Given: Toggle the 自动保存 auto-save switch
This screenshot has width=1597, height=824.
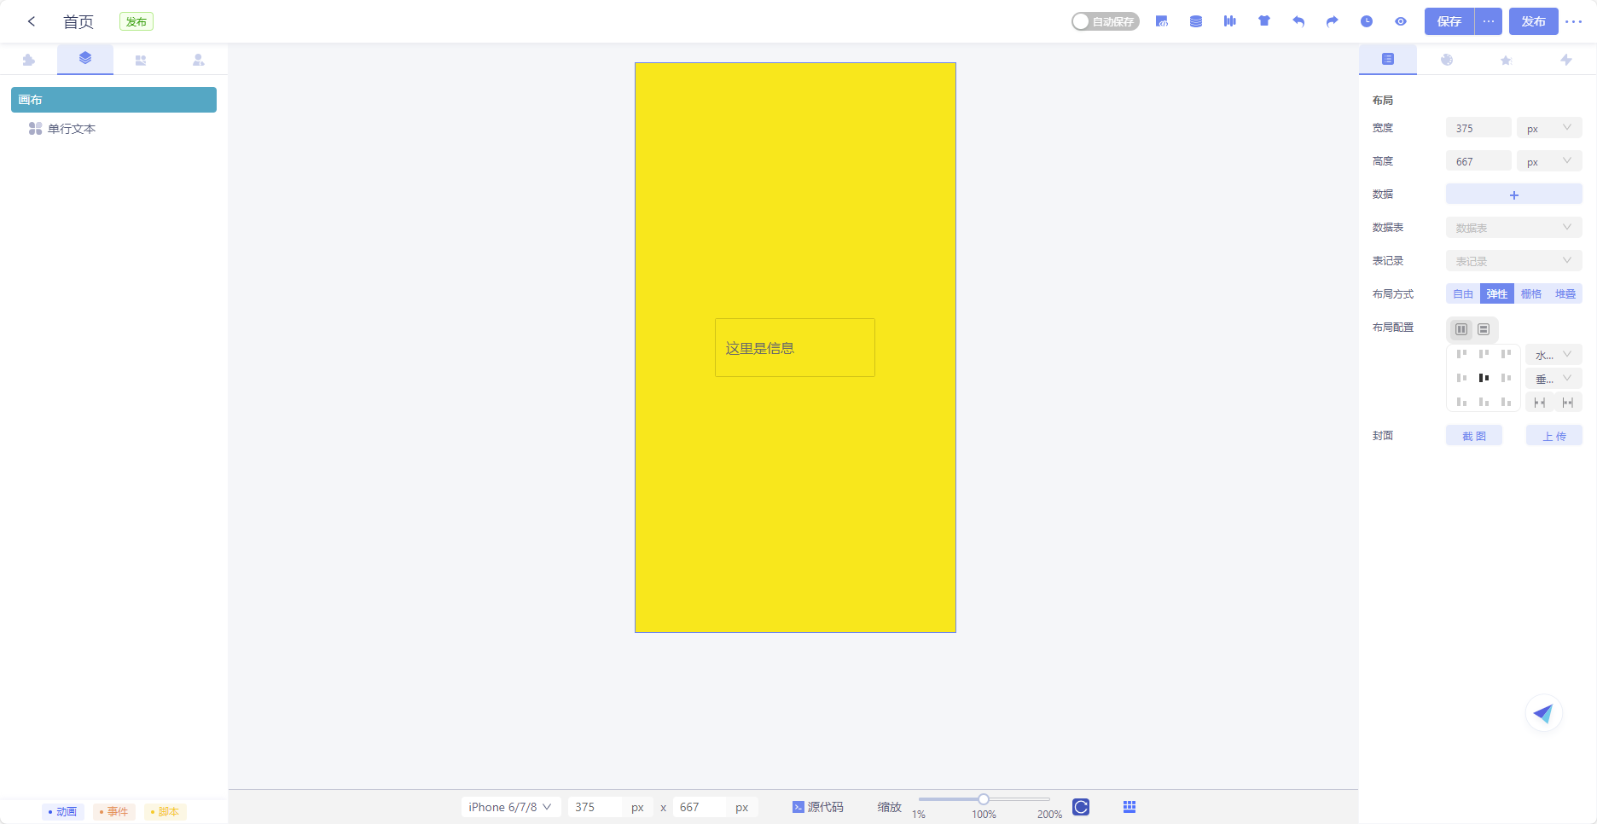Looking at the screenshot, I should click(x=1105, y=21).
